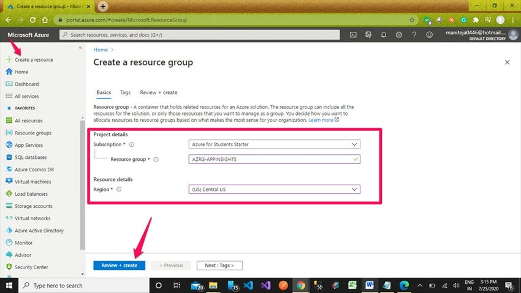
Task: Open the notifications bell
Action: pyautogui.click(x=384, y=35)
